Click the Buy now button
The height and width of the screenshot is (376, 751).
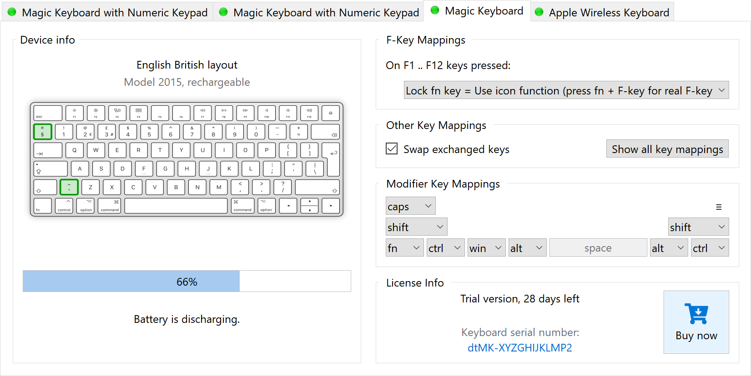point(696,322)
